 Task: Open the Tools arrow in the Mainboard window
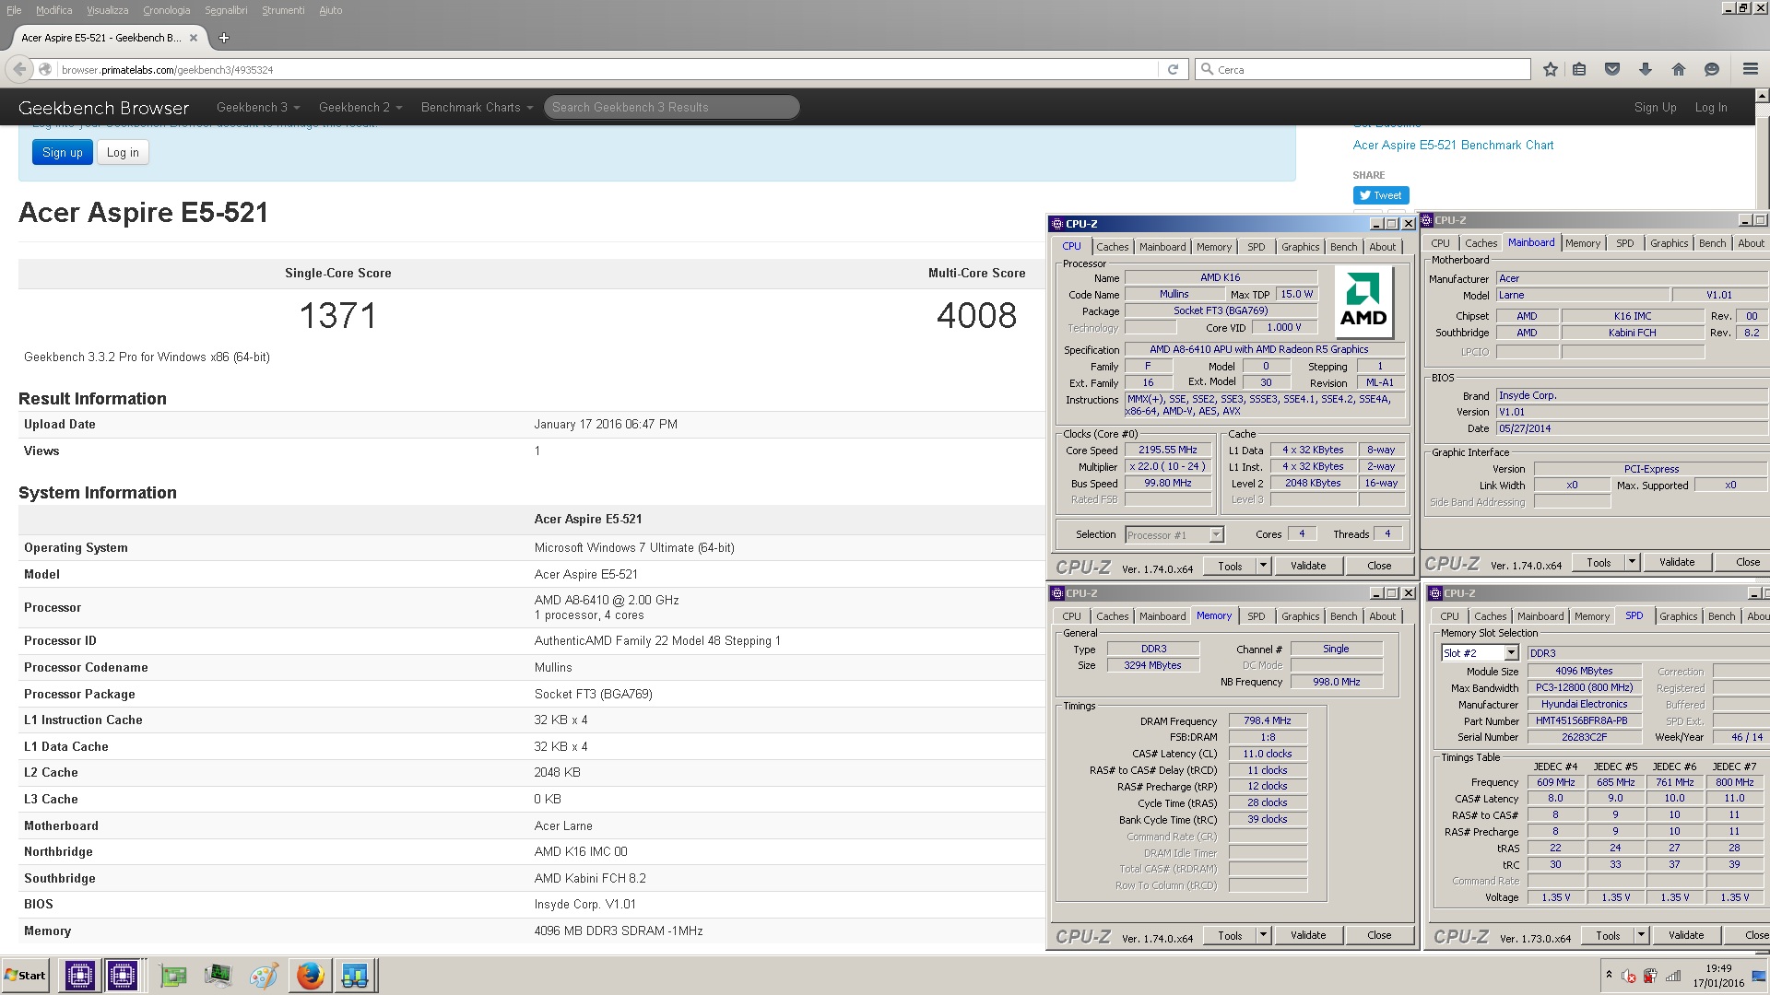(1631, 562)
